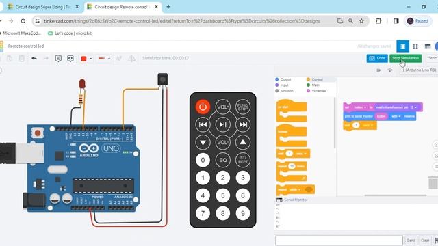Select Control block category

(x=315, y=79)
